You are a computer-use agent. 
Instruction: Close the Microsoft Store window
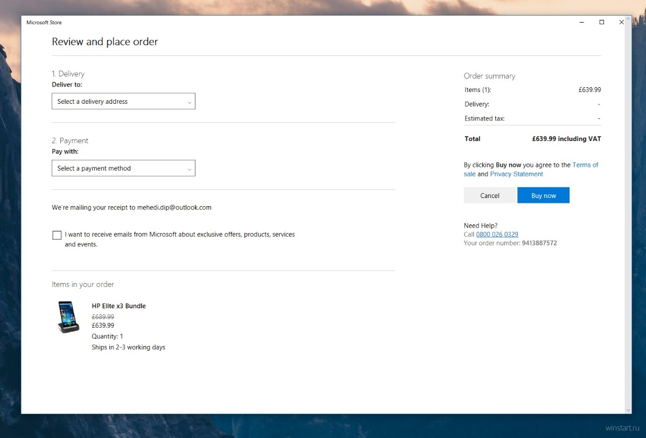pyautogui.click(x=621, y=22)
